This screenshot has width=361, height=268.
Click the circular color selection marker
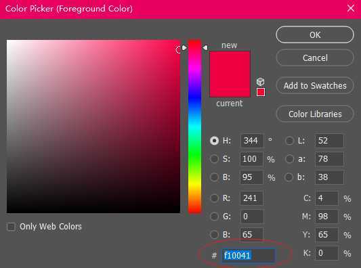[x=178, y=49]
